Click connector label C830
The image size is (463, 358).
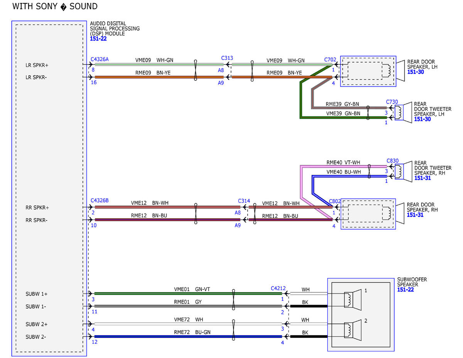(392, 161)
